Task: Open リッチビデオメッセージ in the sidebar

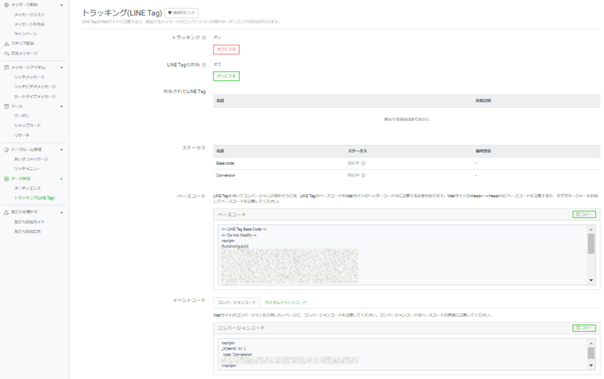Action: (x=35, y=87)
